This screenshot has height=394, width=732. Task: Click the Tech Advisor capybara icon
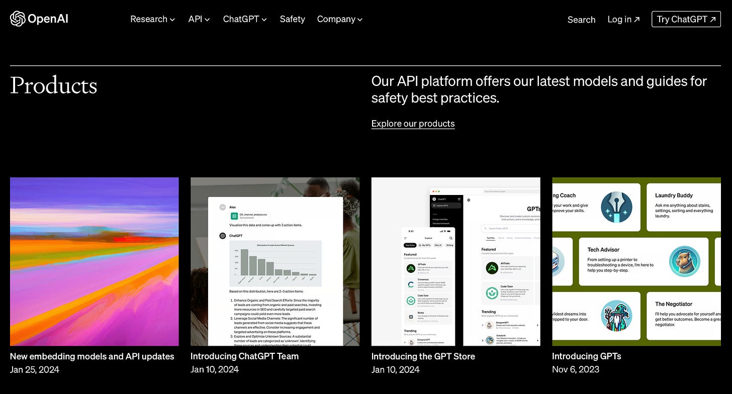coord(685,261)
